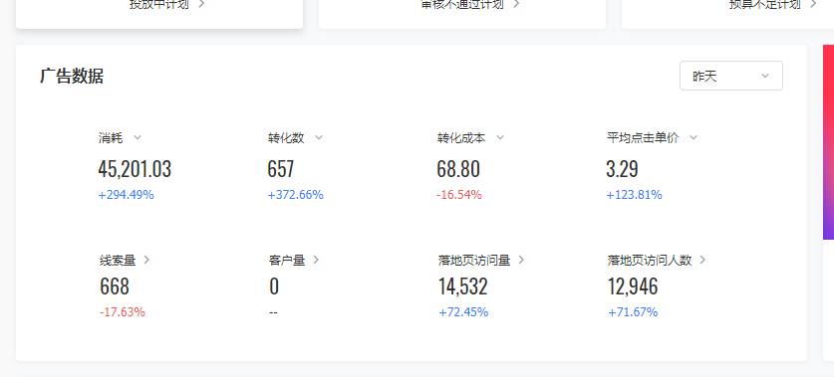The height and width of the screenshot is (377, 834).
Task: Click the 12,946 visitors value
Action: point(633,286)
